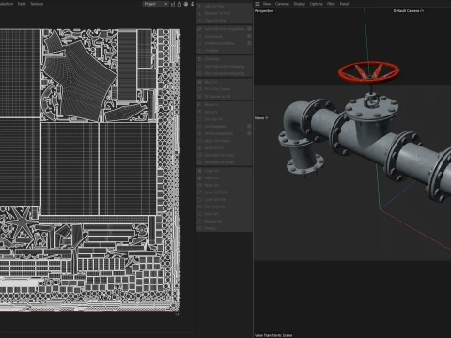This screenshot has width=451, height=338.
Task: Open the Filter menu in viewport
Action: [x=331, y=4]
